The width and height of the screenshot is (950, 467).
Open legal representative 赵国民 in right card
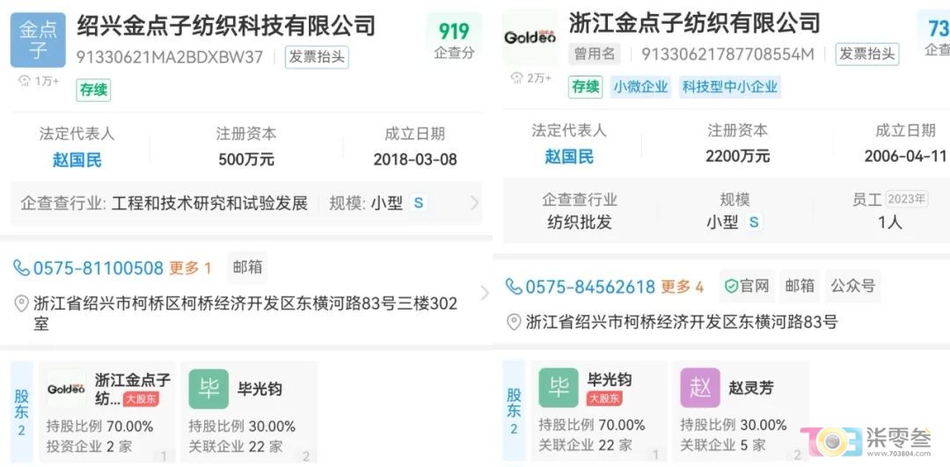coord(569,157)
